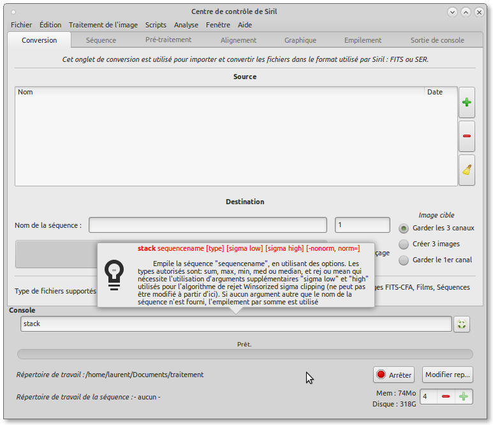
Task: Expand the Scripts menu
Action: 156,25
